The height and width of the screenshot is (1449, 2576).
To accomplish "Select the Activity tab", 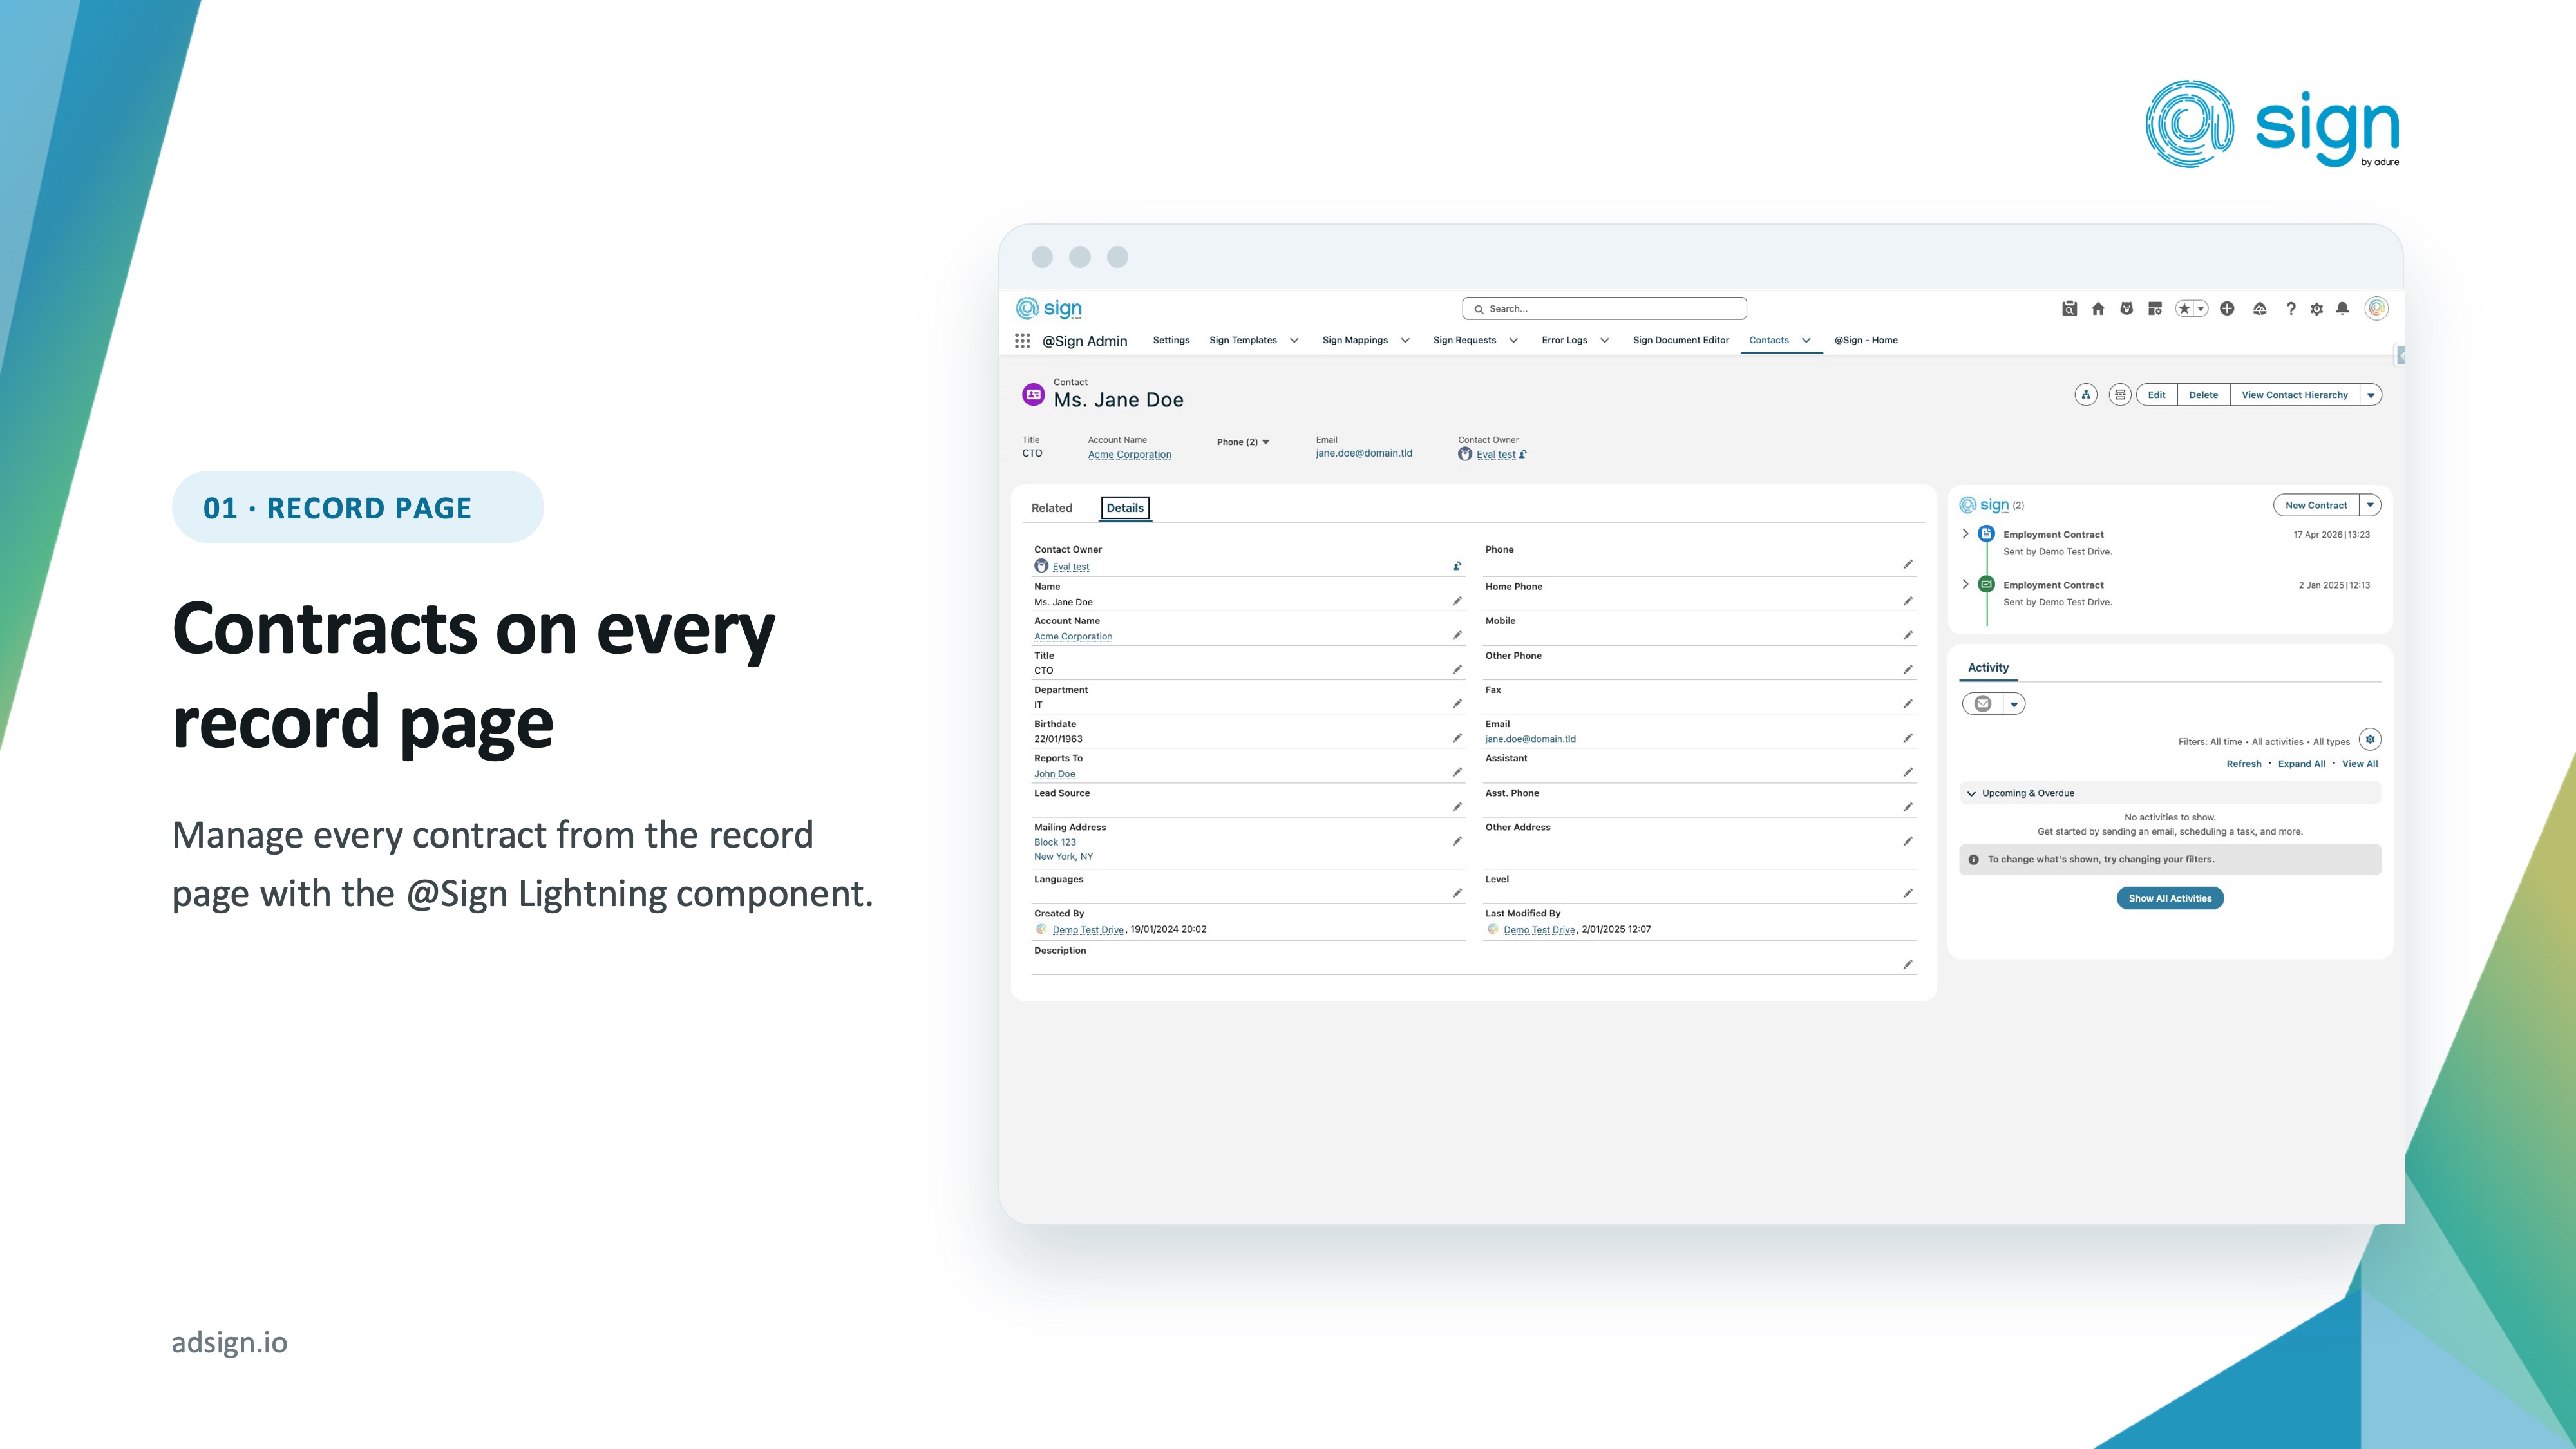I will (1988, 667).
